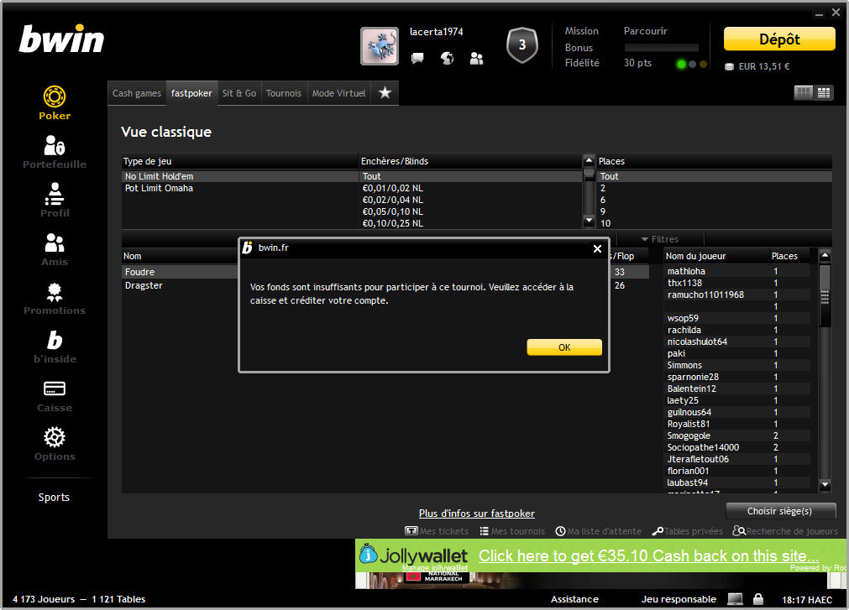849x610 pixels.
Task: Click blinds list scroll up arrow
Action: point(590,160)
